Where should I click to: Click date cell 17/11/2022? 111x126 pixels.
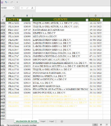point(95,73)
